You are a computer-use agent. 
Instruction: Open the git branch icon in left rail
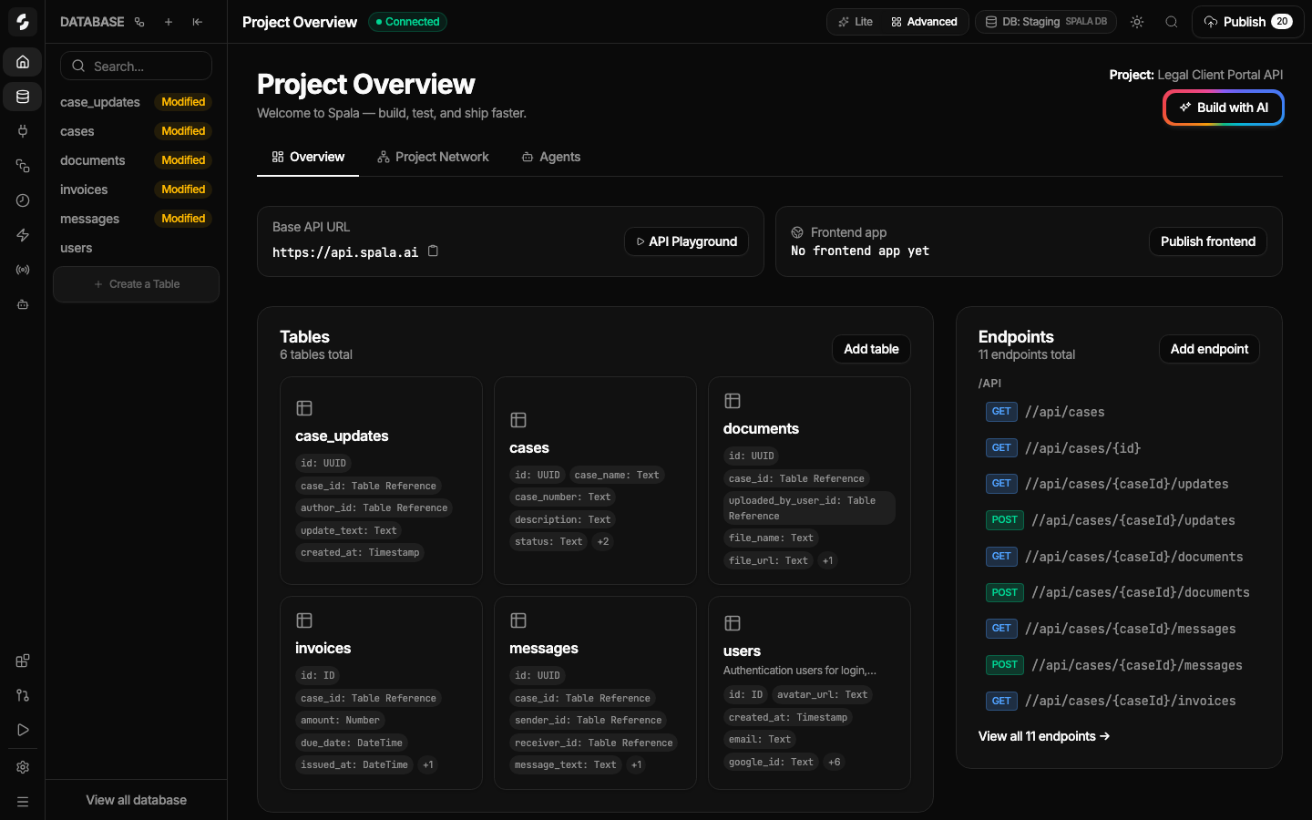23,695
